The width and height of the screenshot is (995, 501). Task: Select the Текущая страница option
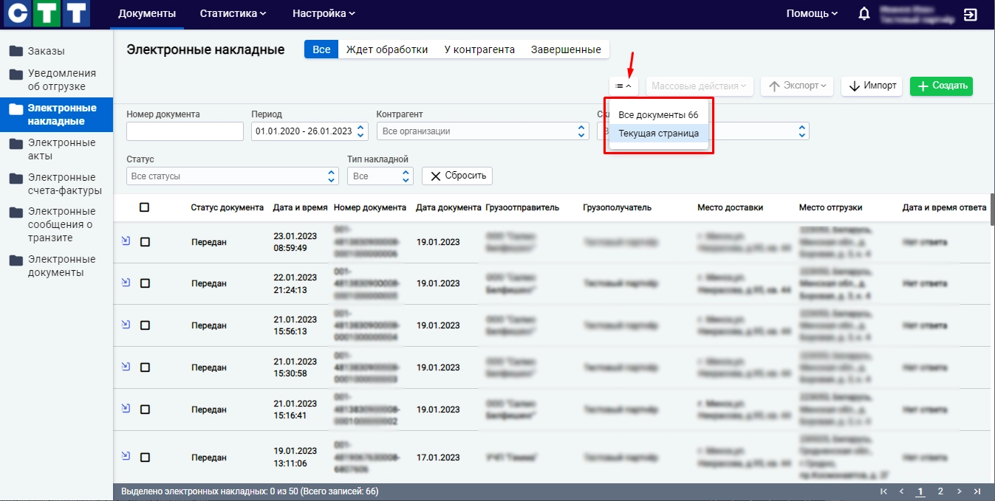[658, 134]
